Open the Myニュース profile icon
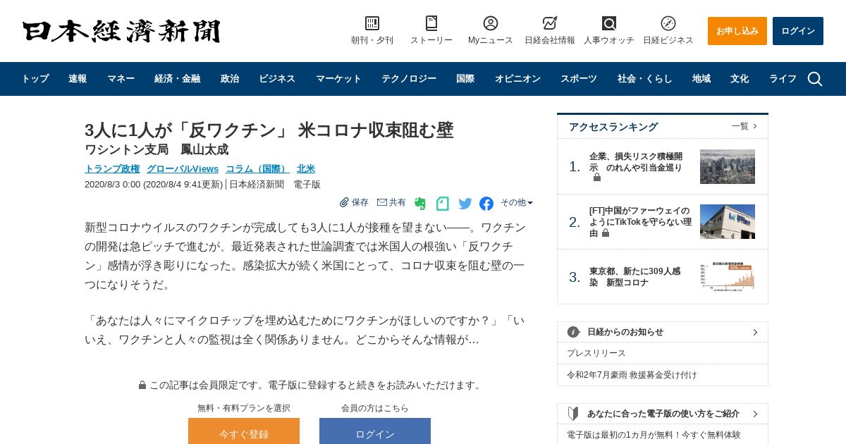 click(491, 23)
